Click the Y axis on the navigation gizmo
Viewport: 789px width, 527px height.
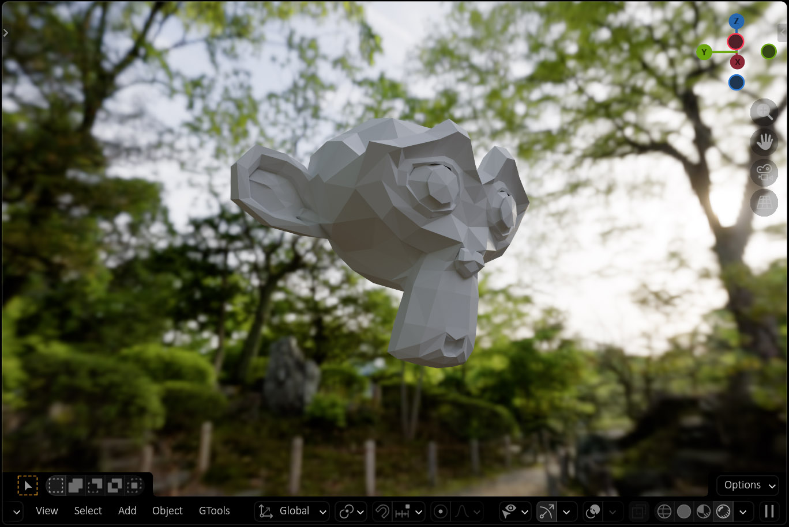click(704, 52)
